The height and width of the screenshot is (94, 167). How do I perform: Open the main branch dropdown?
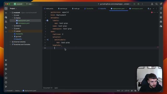tap(30, 4)
